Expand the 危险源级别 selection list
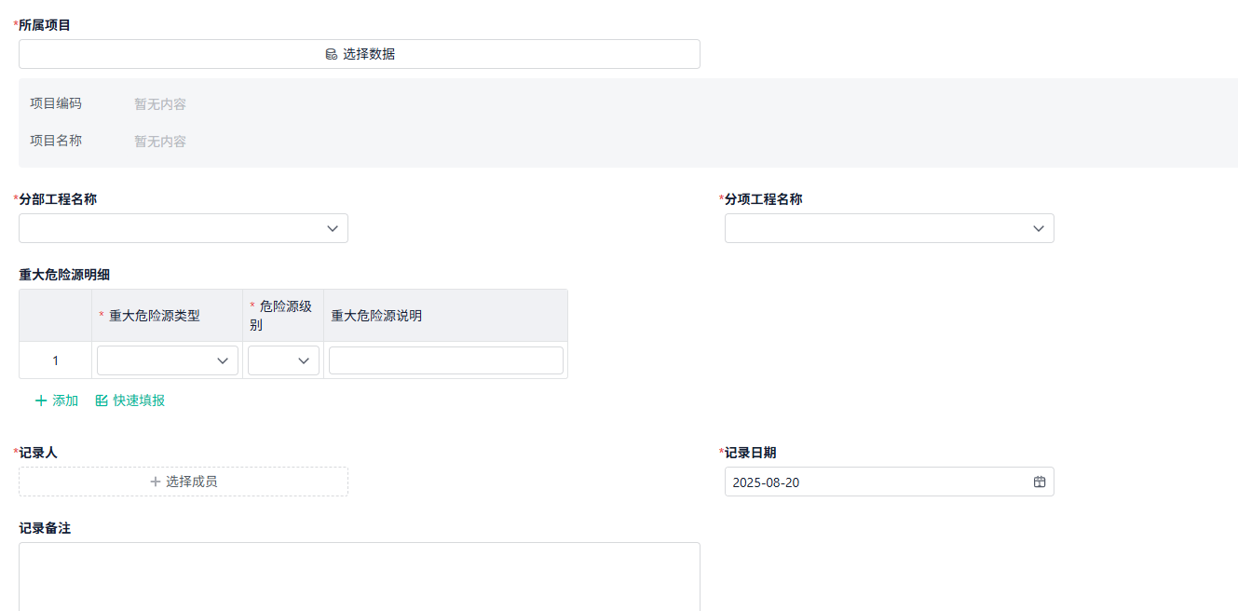The image size is (1238, 611). point(283,360)
